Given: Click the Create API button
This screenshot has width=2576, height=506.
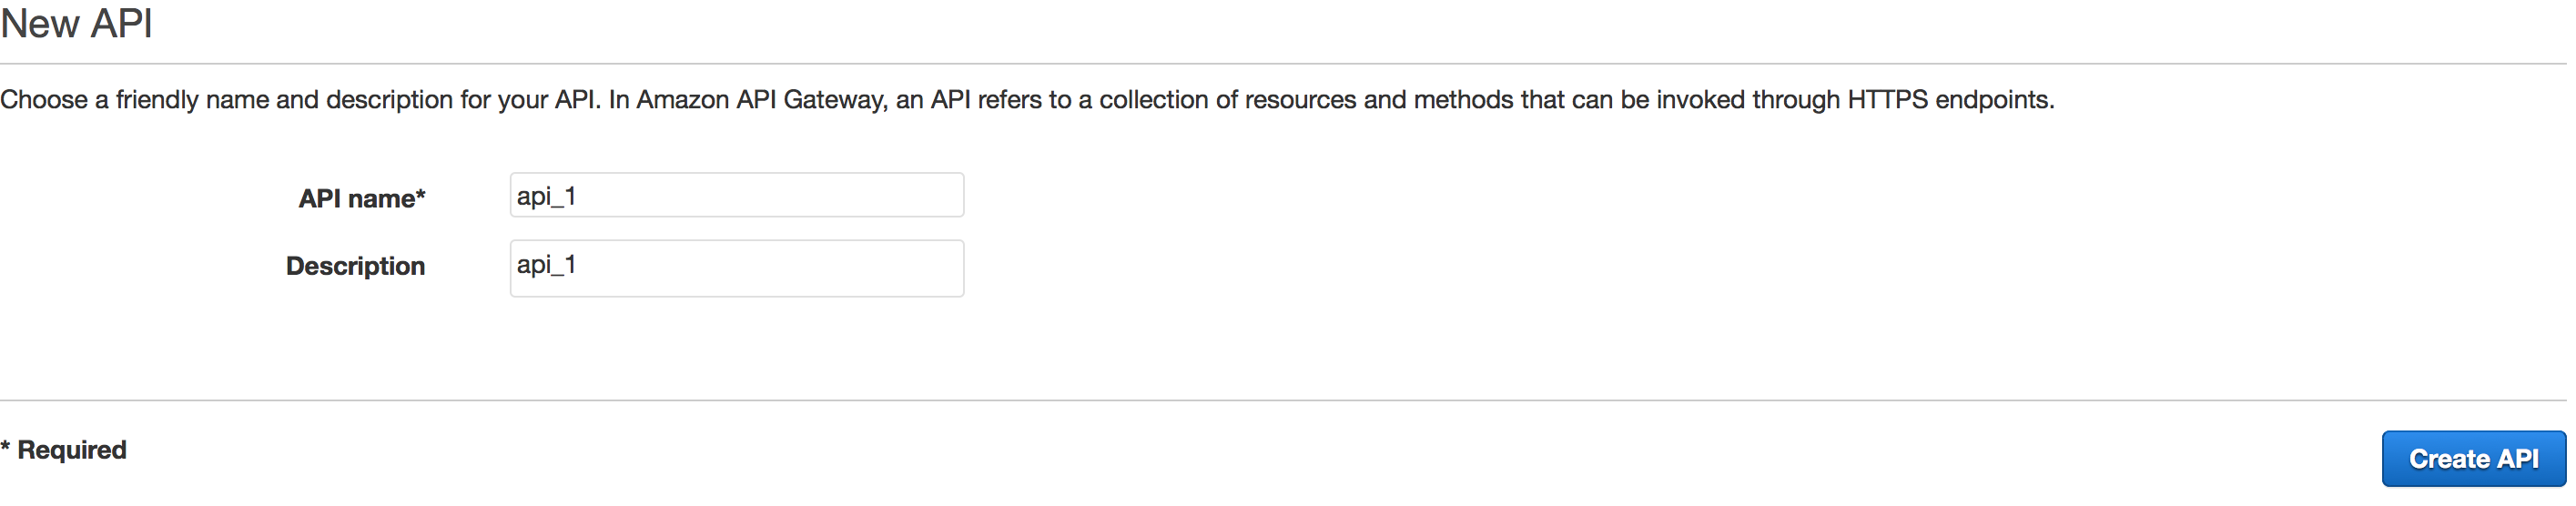Looking at the screenshot, I should (x=2473, y=459).
